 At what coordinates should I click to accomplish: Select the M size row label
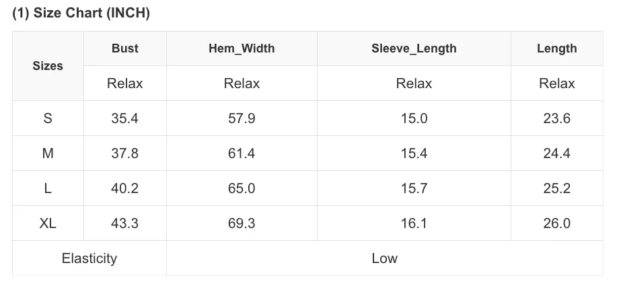pyautogui.click(x=48, y=153)
